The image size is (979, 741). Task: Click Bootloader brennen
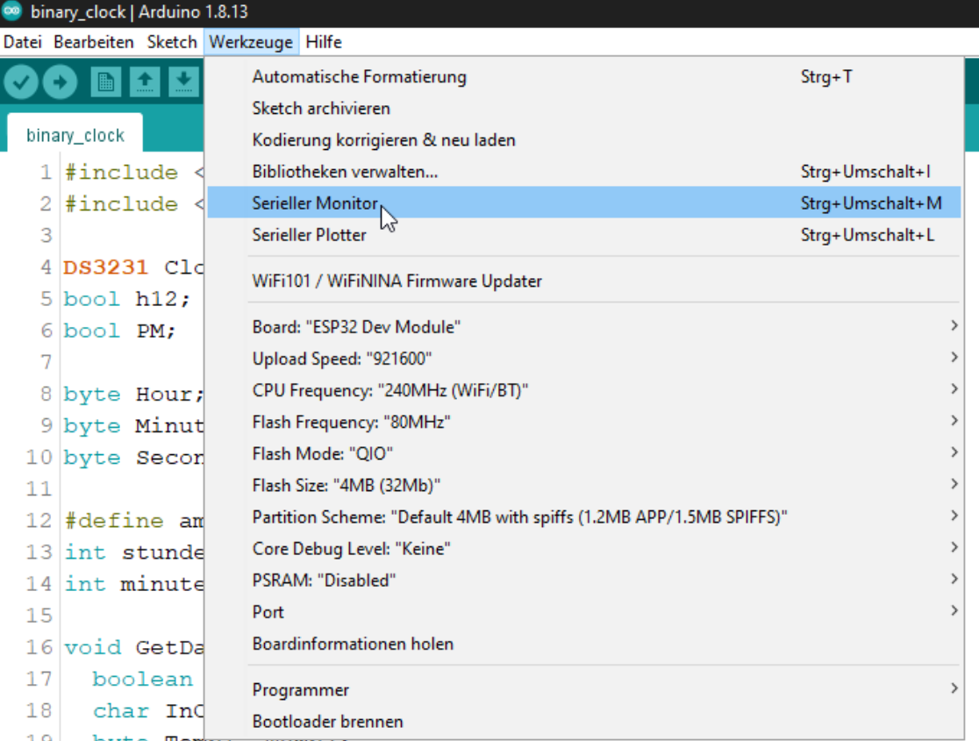point(327,722)
